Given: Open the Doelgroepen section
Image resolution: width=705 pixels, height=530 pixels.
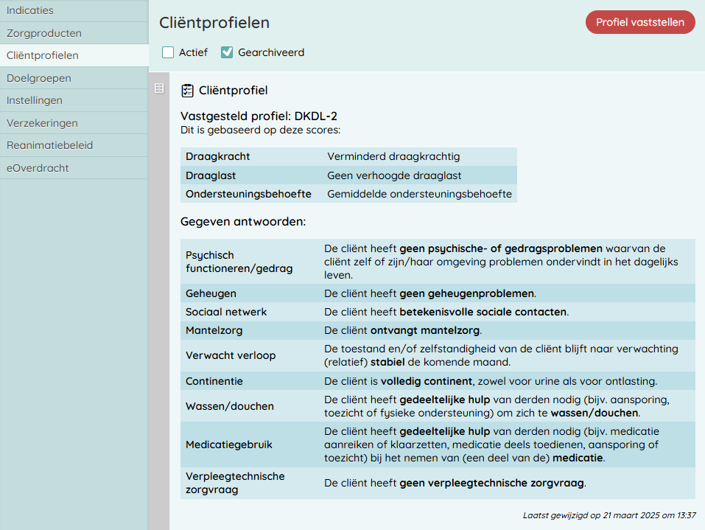Looking at the screenshot, I should click(x=39, y=78).
